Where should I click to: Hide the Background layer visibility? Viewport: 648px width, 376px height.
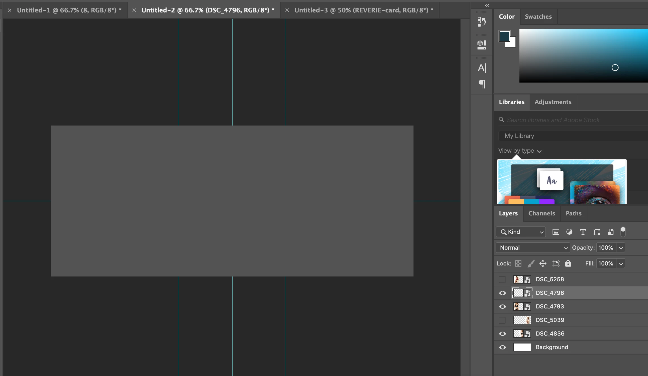(x=502, y=347)
